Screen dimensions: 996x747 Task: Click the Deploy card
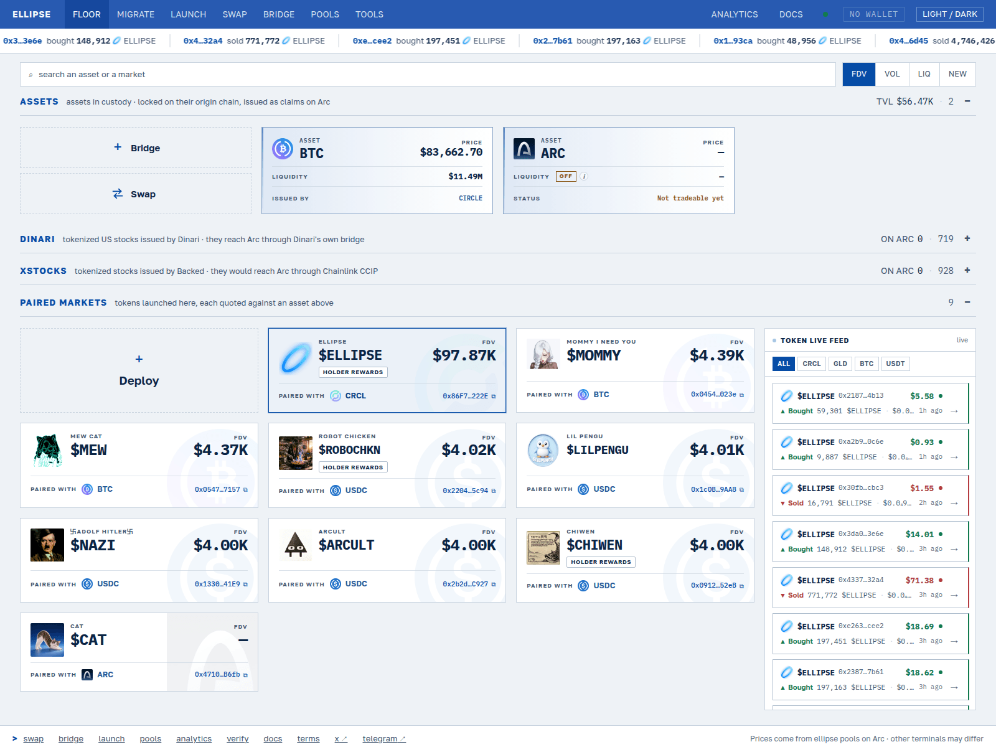click(139, 370)
